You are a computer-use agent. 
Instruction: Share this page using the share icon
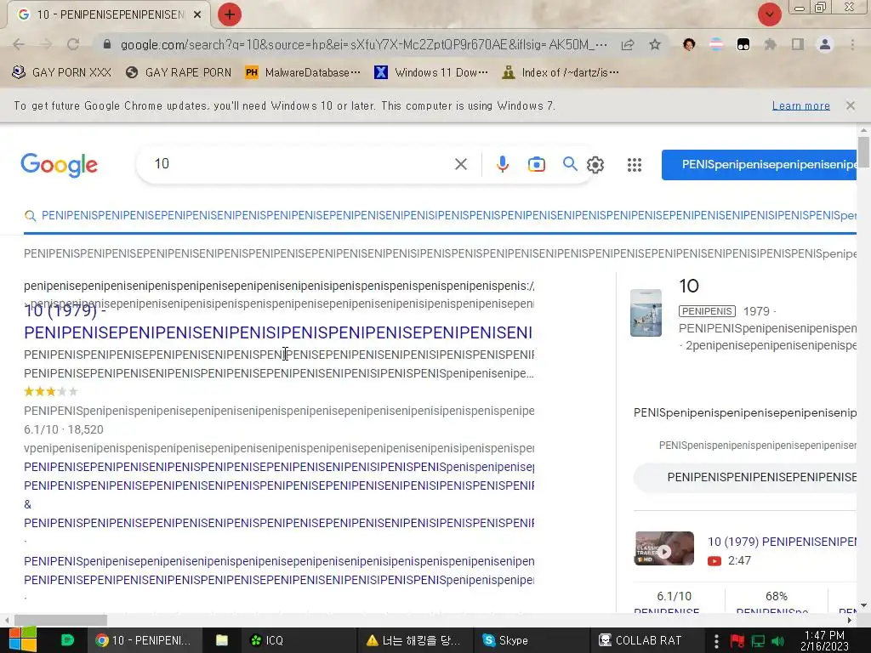[x=628, y=44]
